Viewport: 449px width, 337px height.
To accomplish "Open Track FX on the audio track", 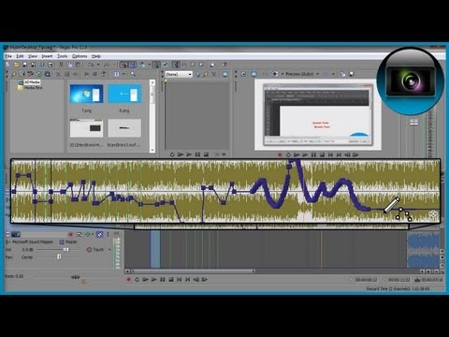I will (88, 234).
